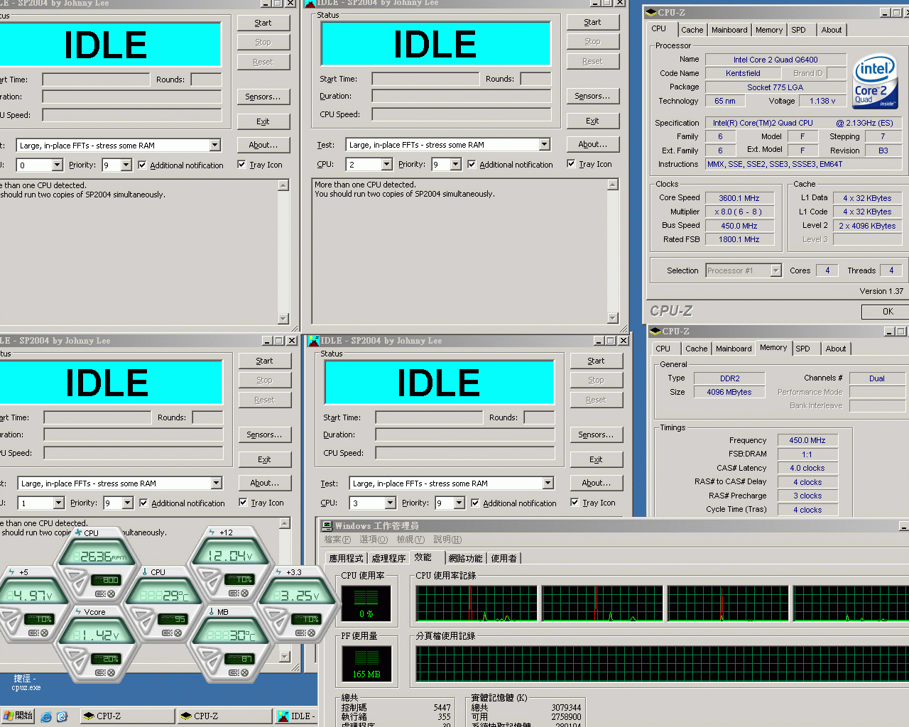Click the Intel Core 2 Quad logo
Viewport: 909px width, 727px height.
[875, 82]
